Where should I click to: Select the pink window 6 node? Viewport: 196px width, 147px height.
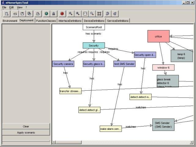point(163,67)
